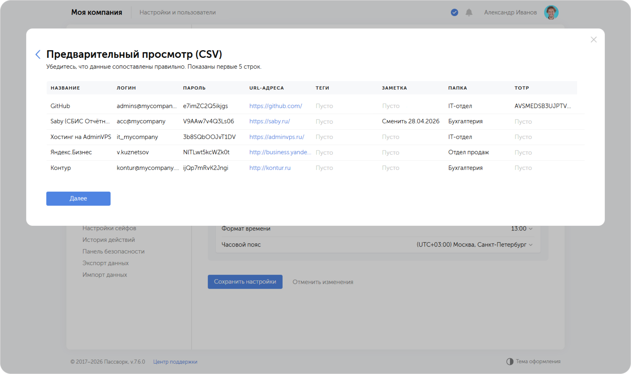Click the login it_mycompany
Screen dimensions: 631x374
(137, 137)
